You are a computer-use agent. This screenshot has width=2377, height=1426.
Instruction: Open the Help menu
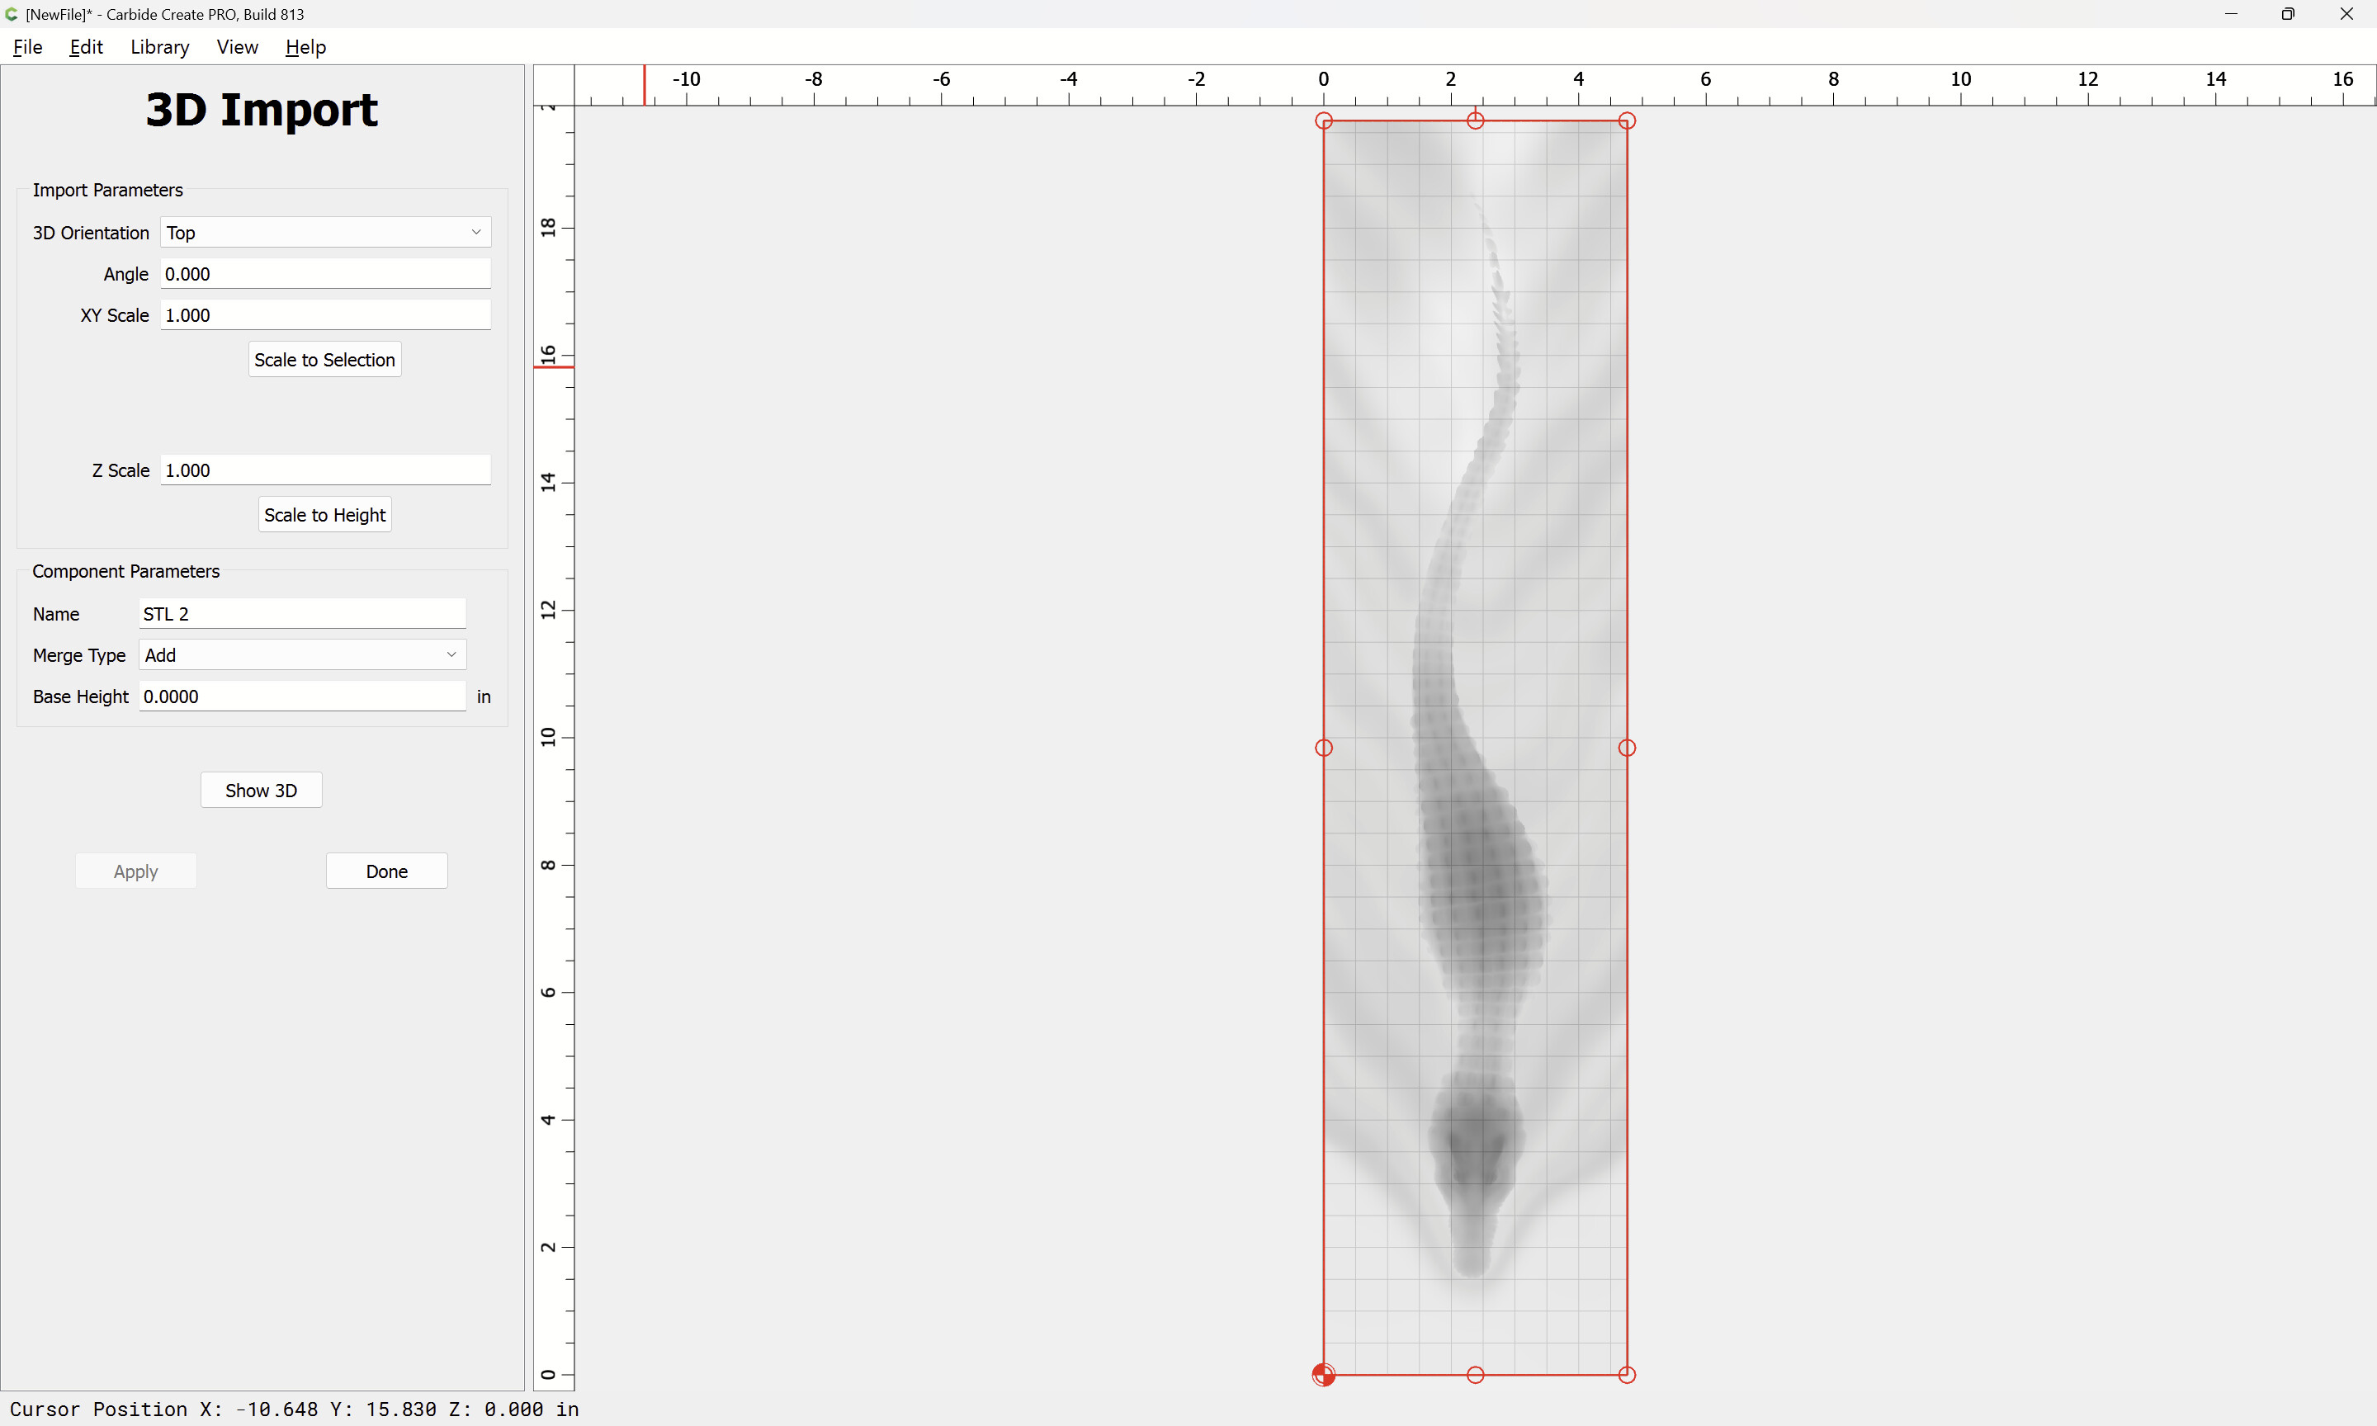pos(305,47)
